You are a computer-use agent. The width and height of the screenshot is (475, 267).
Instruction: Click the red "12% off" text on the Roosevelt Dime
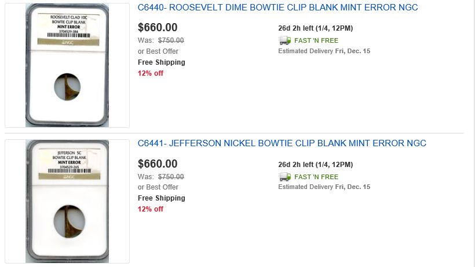click(151, 73)
